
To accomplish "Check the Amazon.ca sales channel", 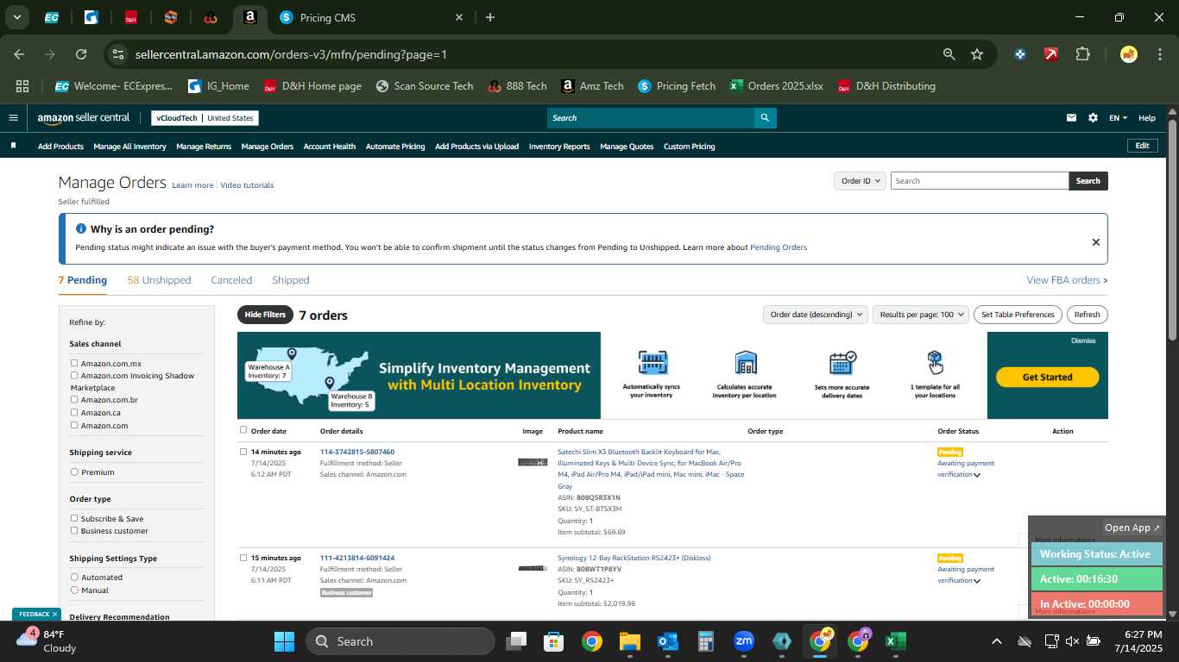I will point(74,412).
